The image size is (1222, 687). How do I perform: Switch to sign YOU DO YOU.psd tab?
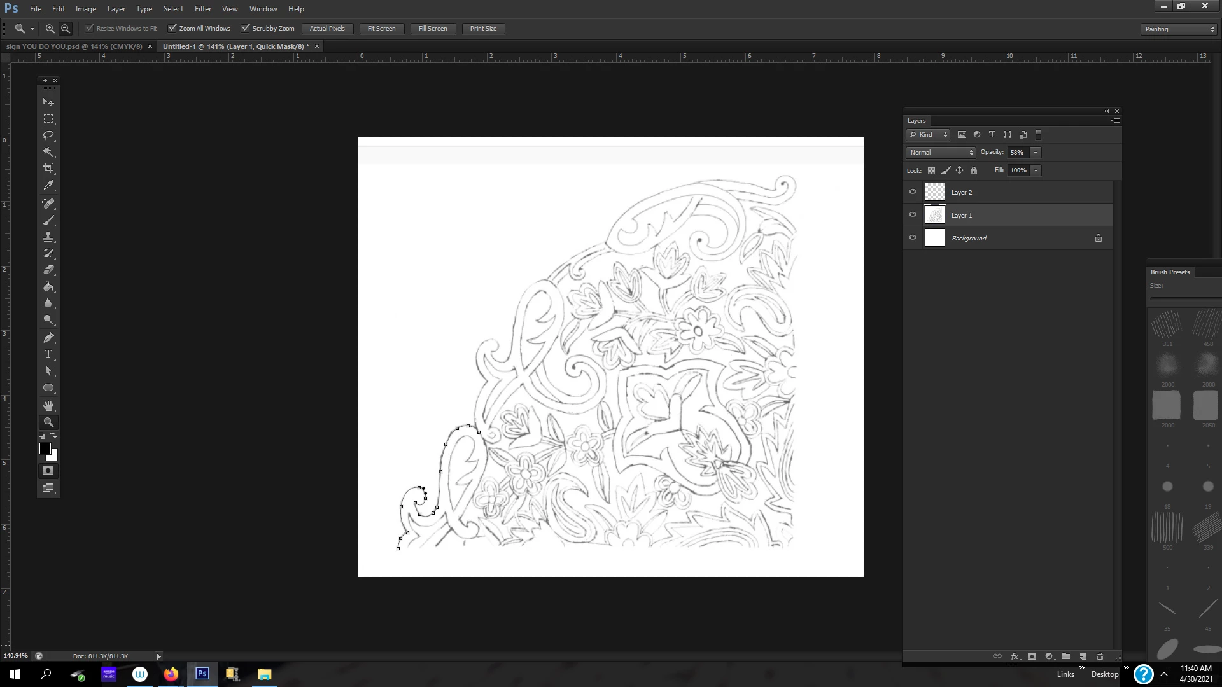point(74,46)
